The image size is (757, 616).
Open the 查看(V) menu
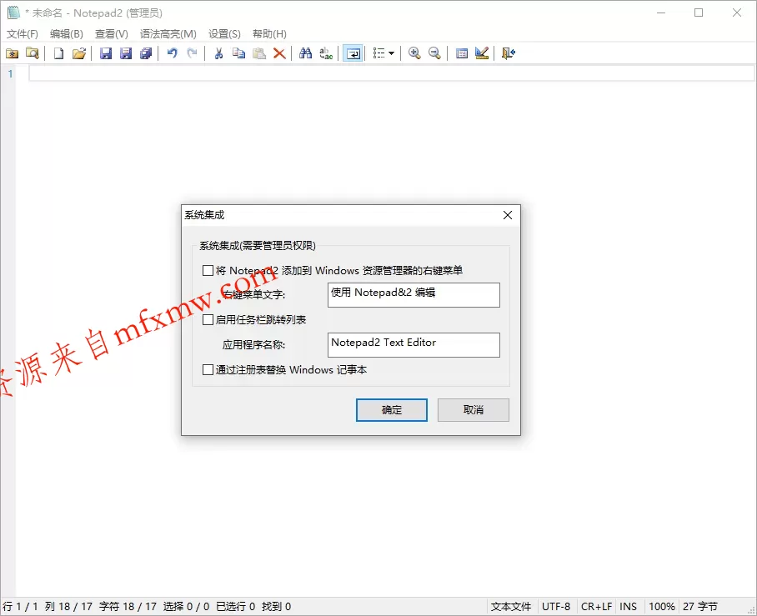coord(112,34)
